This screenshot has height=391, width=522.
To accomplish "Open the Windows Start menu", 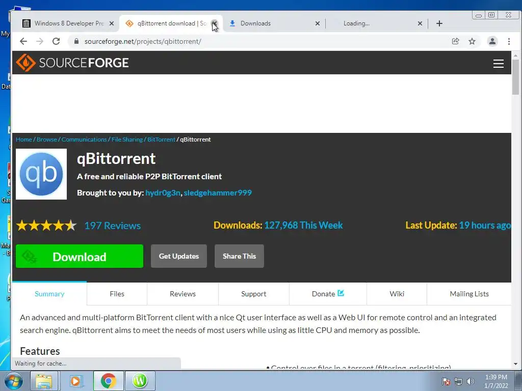I will (x=13, y=381).
